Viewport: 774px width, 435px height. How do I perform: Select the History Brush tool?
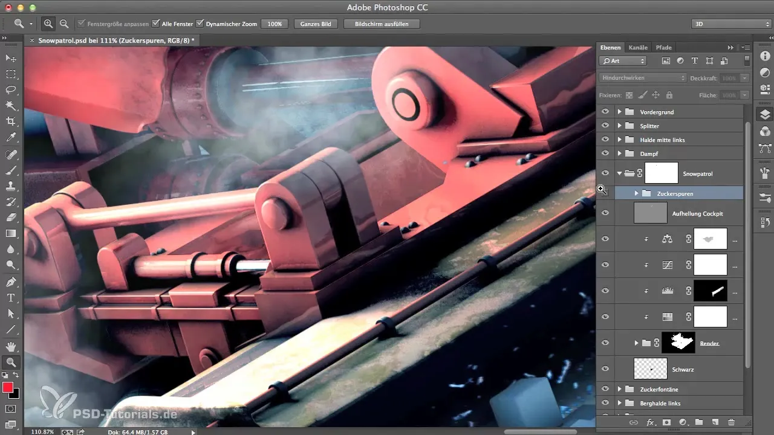(11, 201)
